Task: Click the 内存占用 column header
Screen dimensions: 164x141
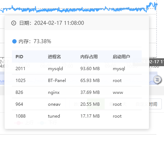Action: (x=89, y=56)
